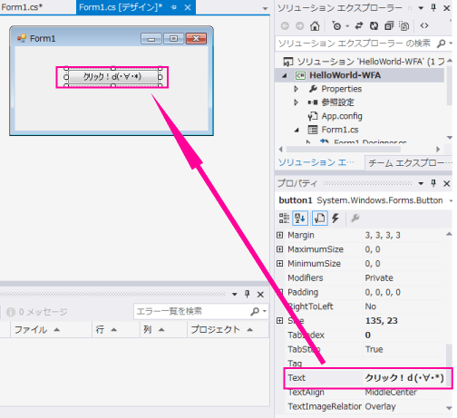Open the pending changes filter dropdown arrow
457x418 pixels.
(347, 26)
